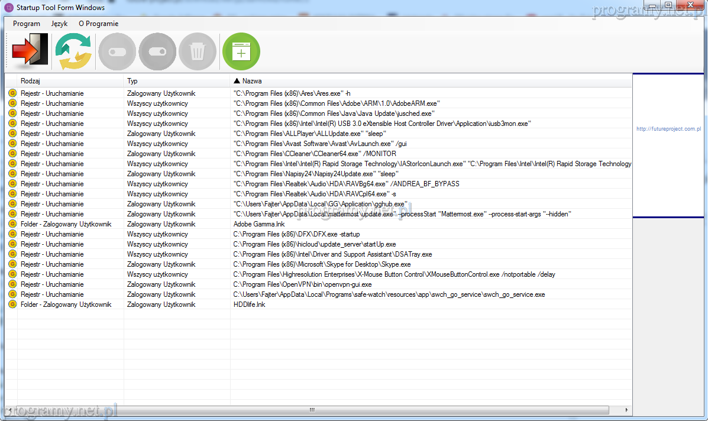
Task: Toggle sort order on Nazwa column
Action: coord(414,81)
